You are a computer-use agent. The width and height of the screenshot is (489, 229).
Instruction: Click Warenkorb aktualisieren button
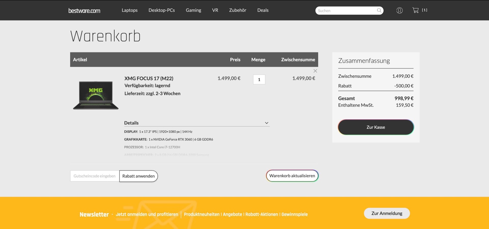point(292,176)
